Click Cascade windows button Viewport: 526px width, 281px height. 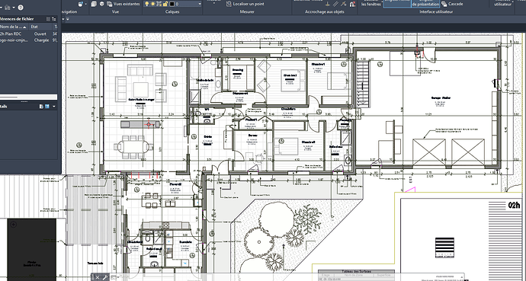tap(452, 4)
